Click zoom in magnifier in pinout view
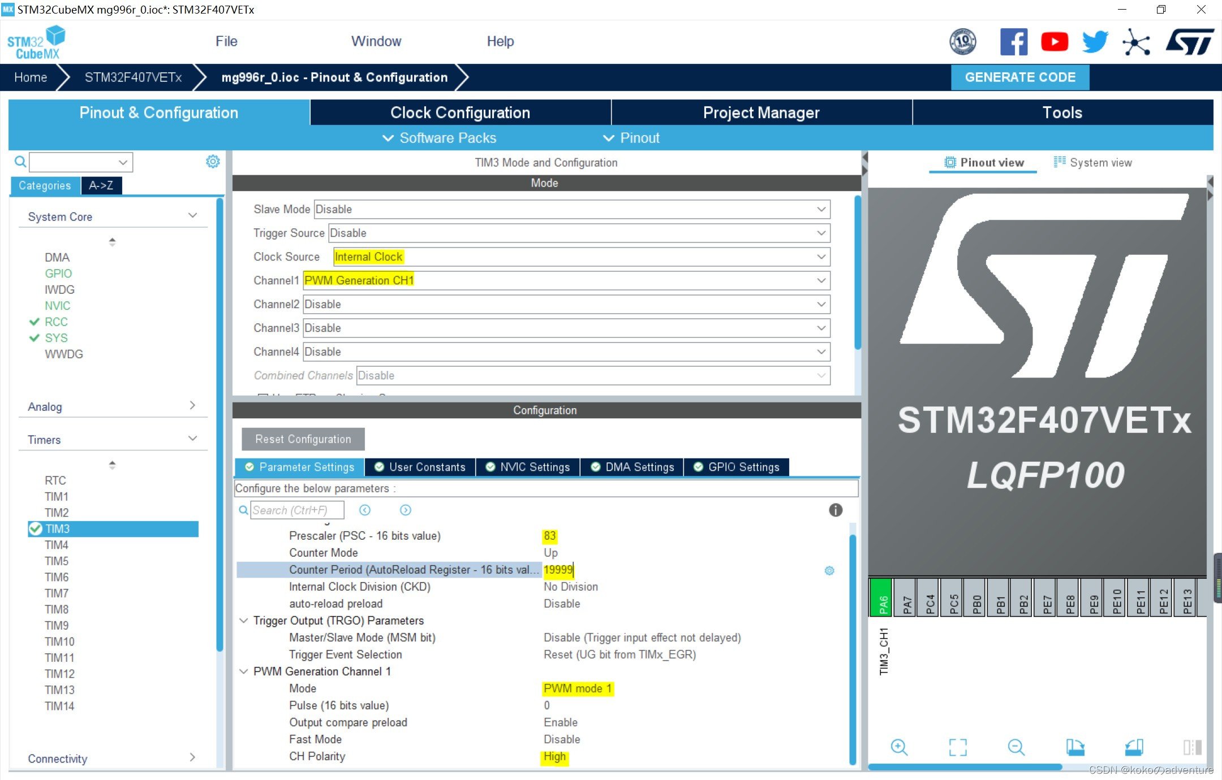 [899, 747]
